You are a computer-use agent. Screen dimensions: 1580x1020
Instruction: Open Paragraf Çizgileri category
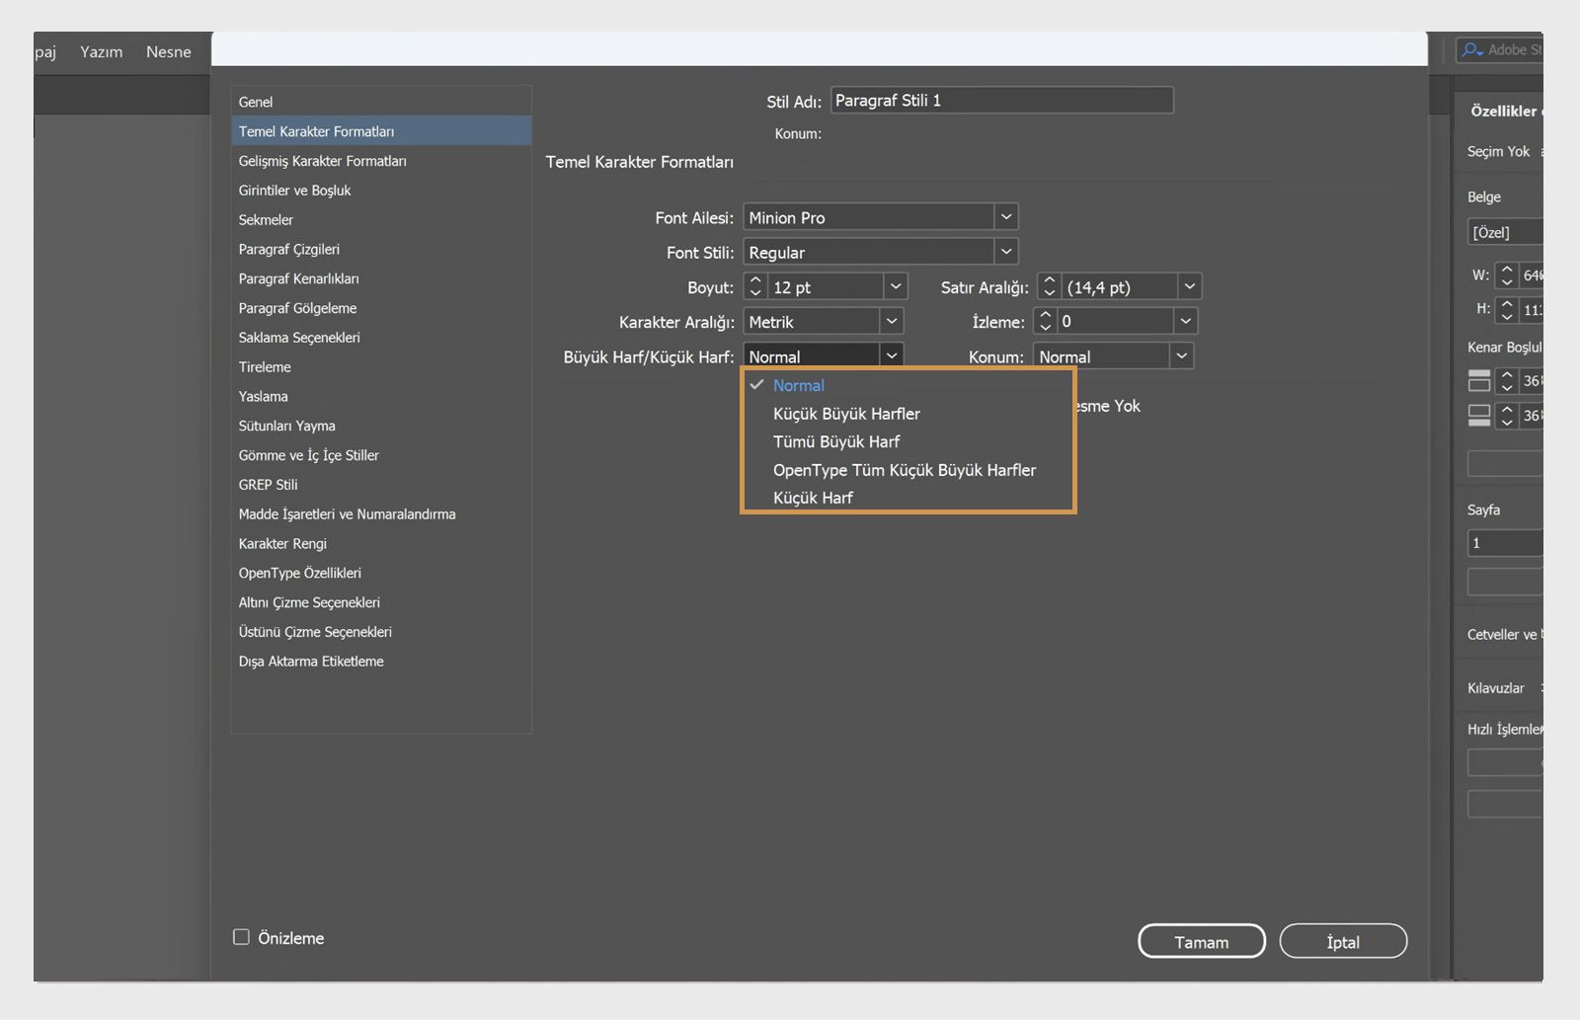point(381,249)
